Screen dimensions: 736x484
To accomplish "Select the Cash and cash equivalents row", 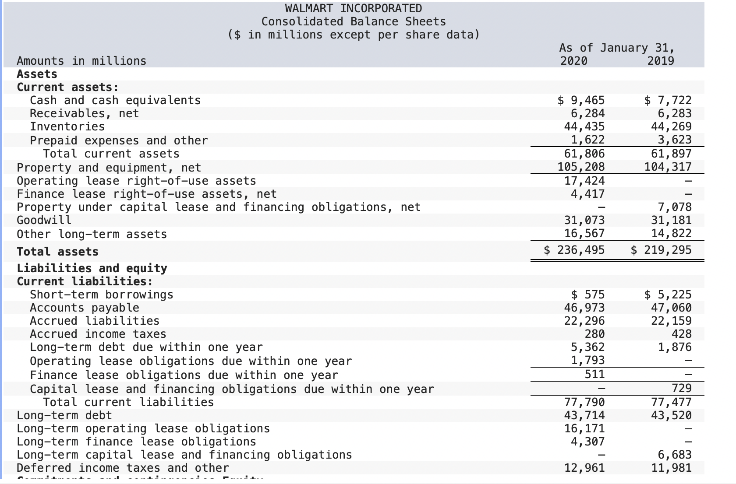I will (x=115, y=100).
